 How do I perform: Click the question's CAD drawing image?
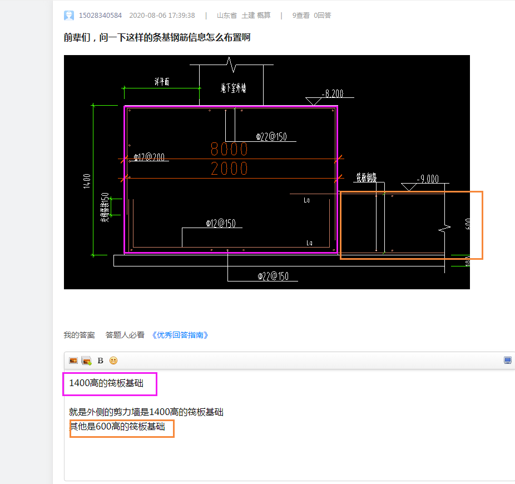[x=267, y=172]
